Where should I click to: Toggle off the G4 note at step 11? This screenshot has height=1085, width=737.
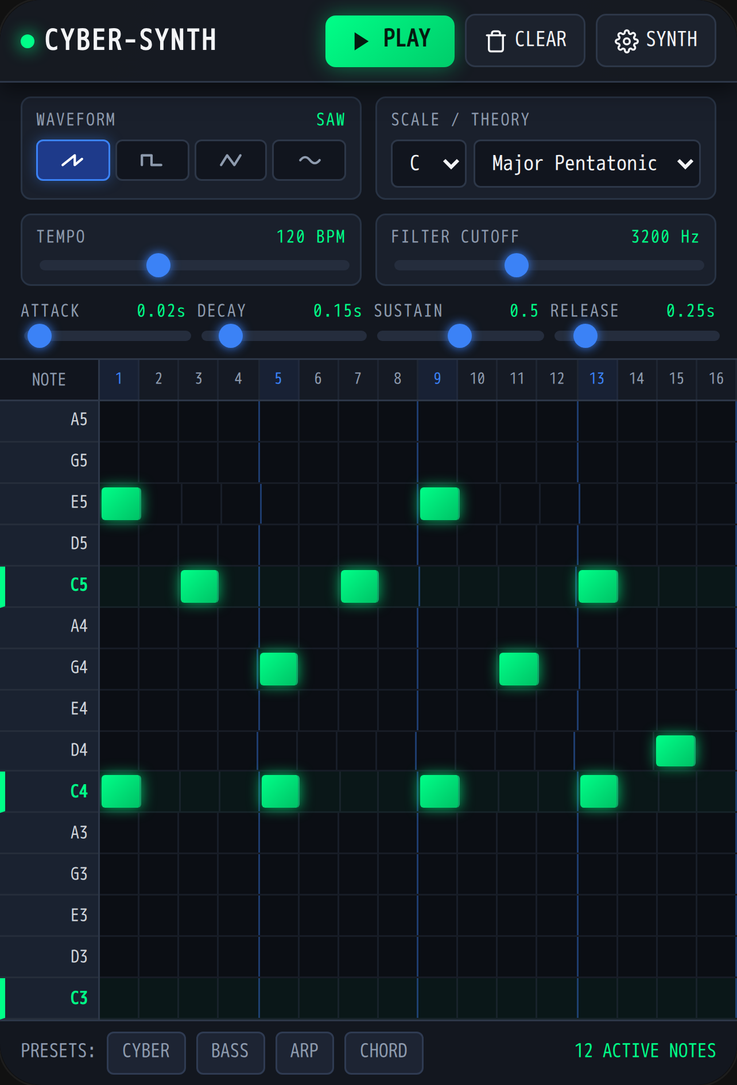[519, 669]
